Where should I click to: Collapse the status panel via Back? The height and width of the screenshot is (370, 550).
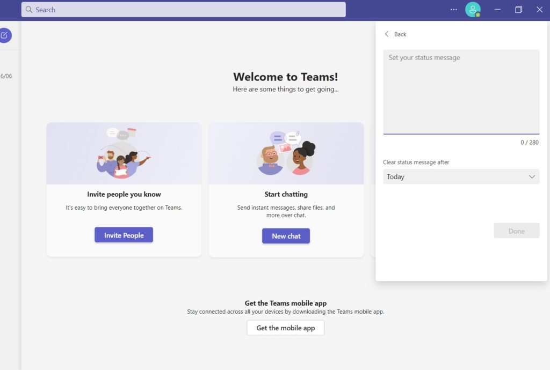396,34
